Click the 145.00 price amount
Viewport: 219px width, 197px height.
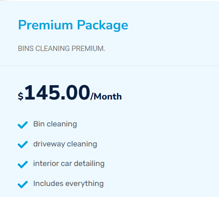click(57, 92)
